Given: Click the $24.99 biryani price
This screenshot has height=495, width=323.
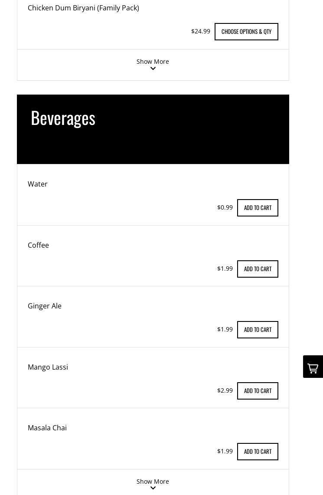Looking at the screenshot, I should pos(201,31).
